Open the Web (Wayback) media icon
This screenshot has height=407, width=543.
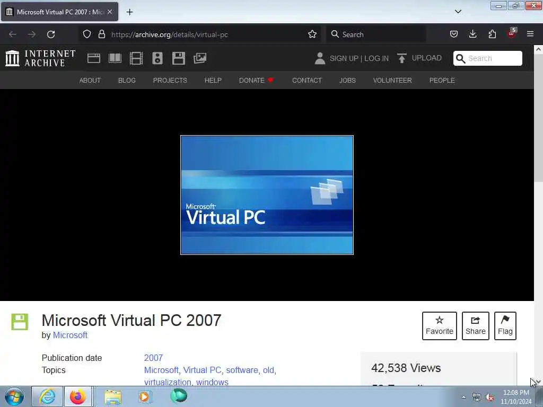(x=93, y=58)
